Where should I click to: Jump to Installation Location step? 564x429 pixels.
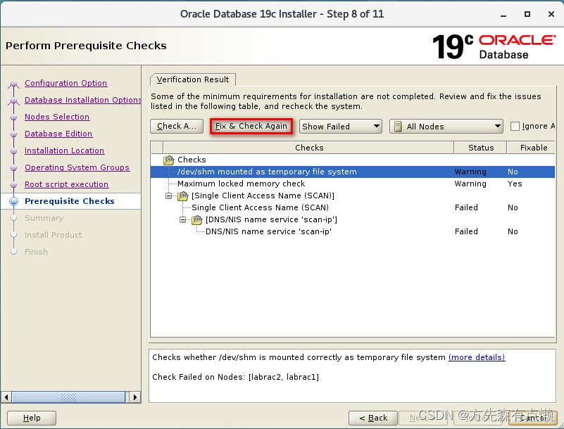(x=64, y=151)
